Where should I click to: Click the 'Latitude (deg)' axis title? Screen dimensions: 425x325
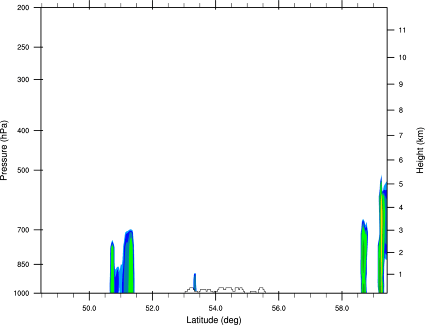click(x=213, y=320)
